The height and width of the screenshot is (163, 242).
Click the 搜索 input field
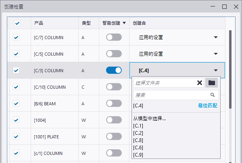(x=176, y=95)
